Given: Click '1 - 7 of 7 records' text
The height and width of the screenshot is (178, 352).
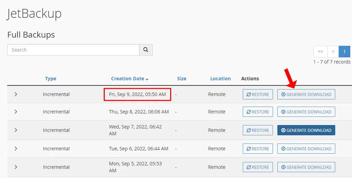Looking at the screenshot, I should click(332, 62).
